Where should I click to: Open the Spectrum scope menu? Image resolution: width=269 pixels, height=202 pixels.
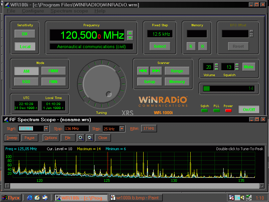point(69,11)
